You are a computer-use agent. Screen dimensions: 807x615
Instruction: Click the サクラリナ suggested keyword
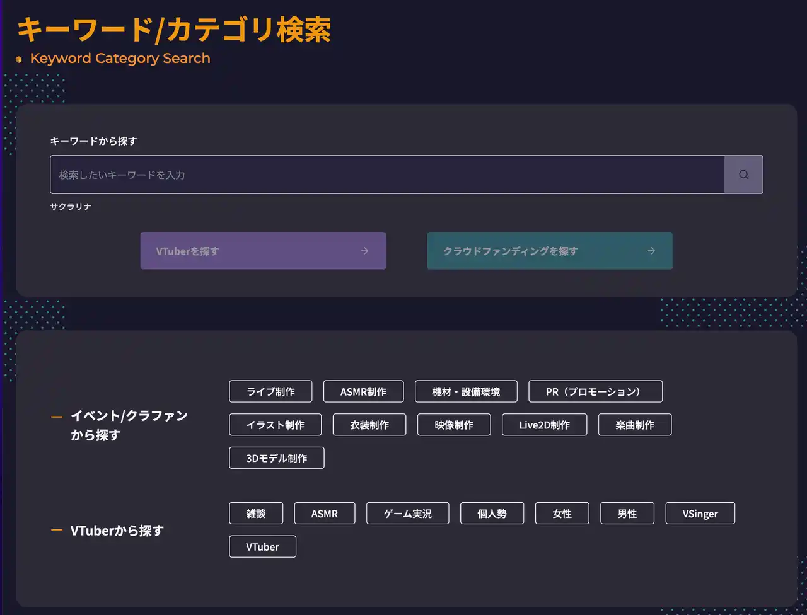tap(71, 207)
